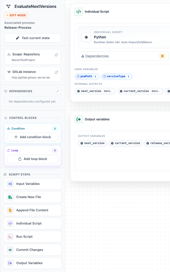Click the pomPath used variable chip
170x272 pixels.
point(87,76)
